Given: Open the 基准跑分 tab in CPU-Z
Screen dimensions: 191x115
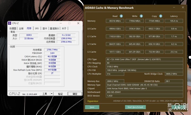Looking at the screenshot, I should coord(54,28).
